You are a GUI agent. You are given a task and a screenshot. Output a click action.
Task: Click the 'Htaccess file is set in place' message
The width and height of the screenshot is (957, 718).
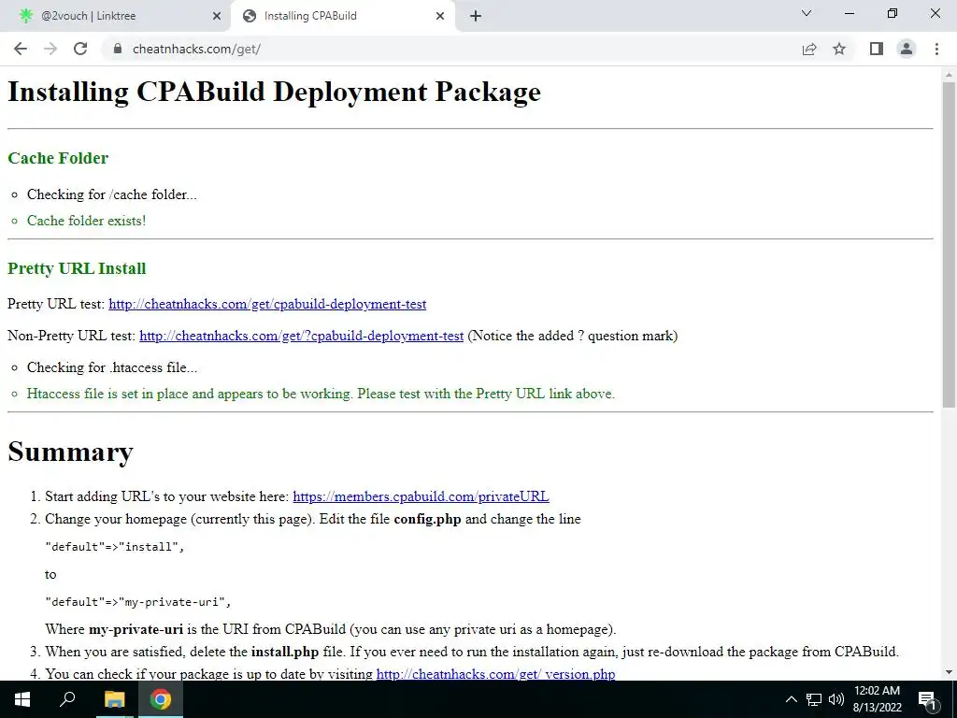321,394
